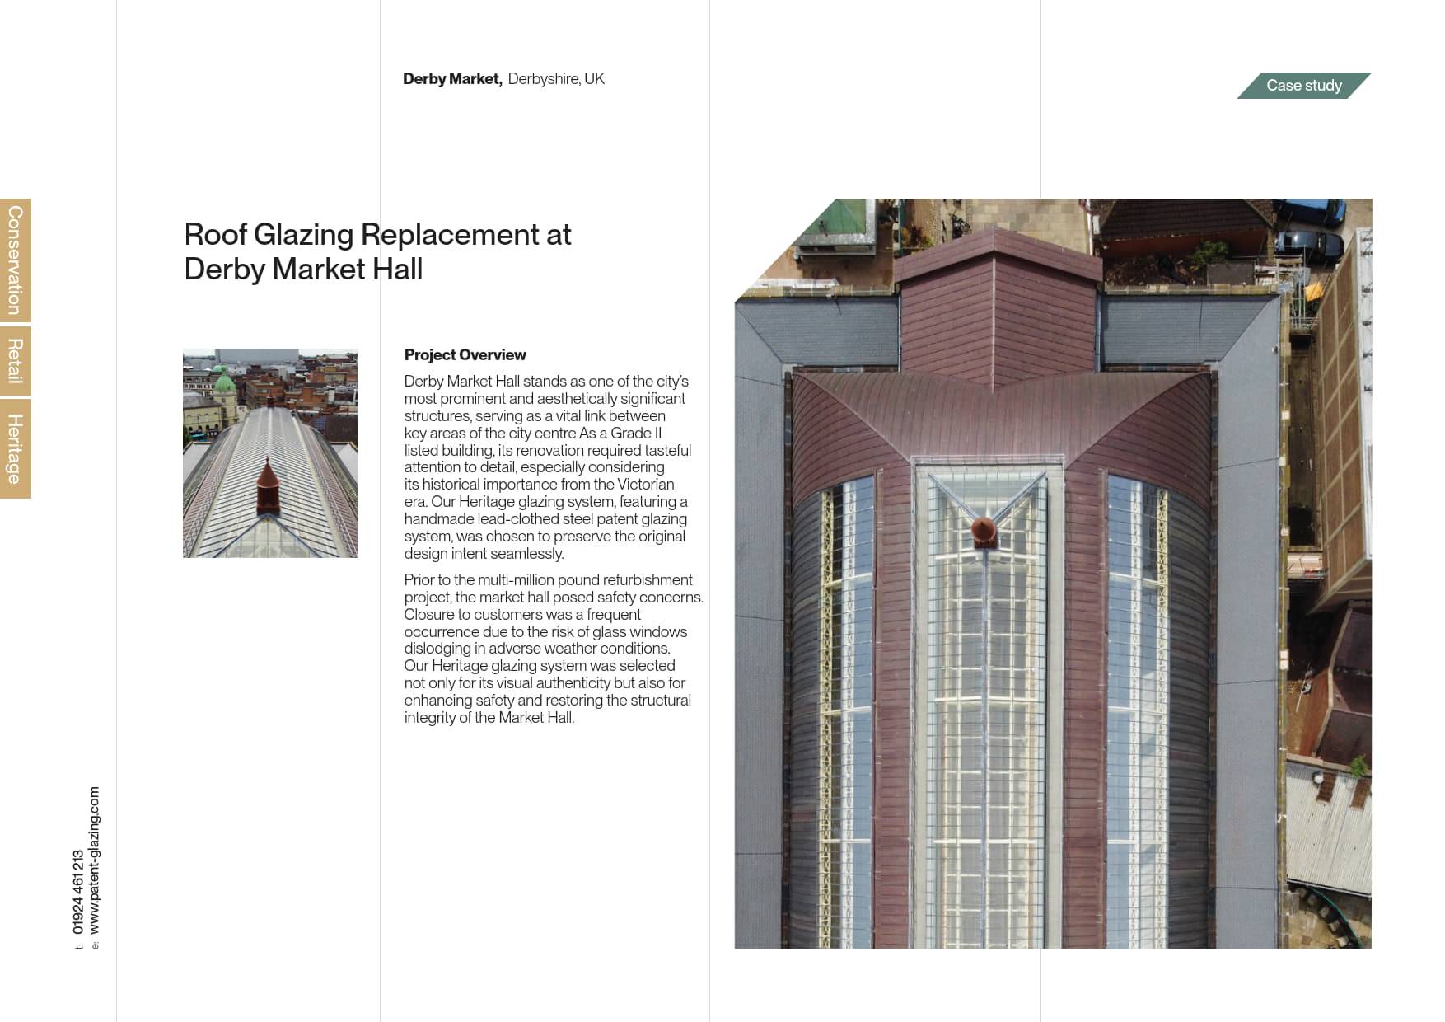
Task: Click paragraph starting 'Prior to the multi-million'
Action: (552, 649)
